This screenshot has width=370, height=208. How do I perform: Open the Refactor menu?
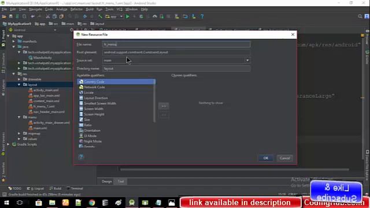[x=76, y=9]
